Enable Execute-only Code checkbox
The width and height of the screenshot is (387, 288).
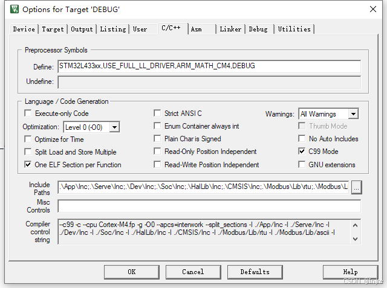[28, 114]
